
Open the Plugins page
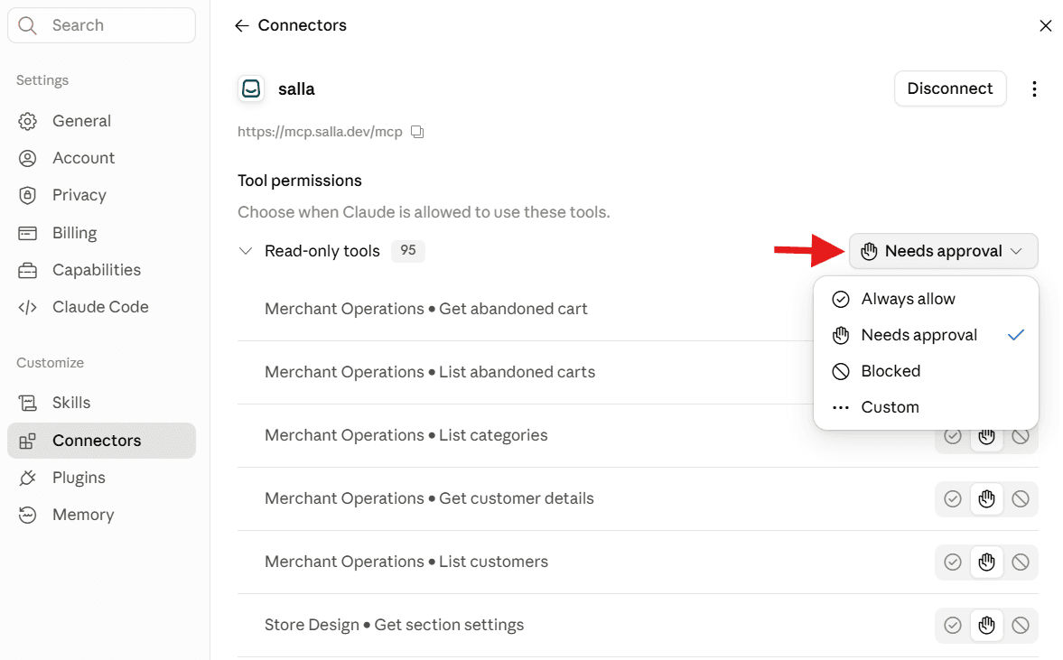click(x=101, y=478)
